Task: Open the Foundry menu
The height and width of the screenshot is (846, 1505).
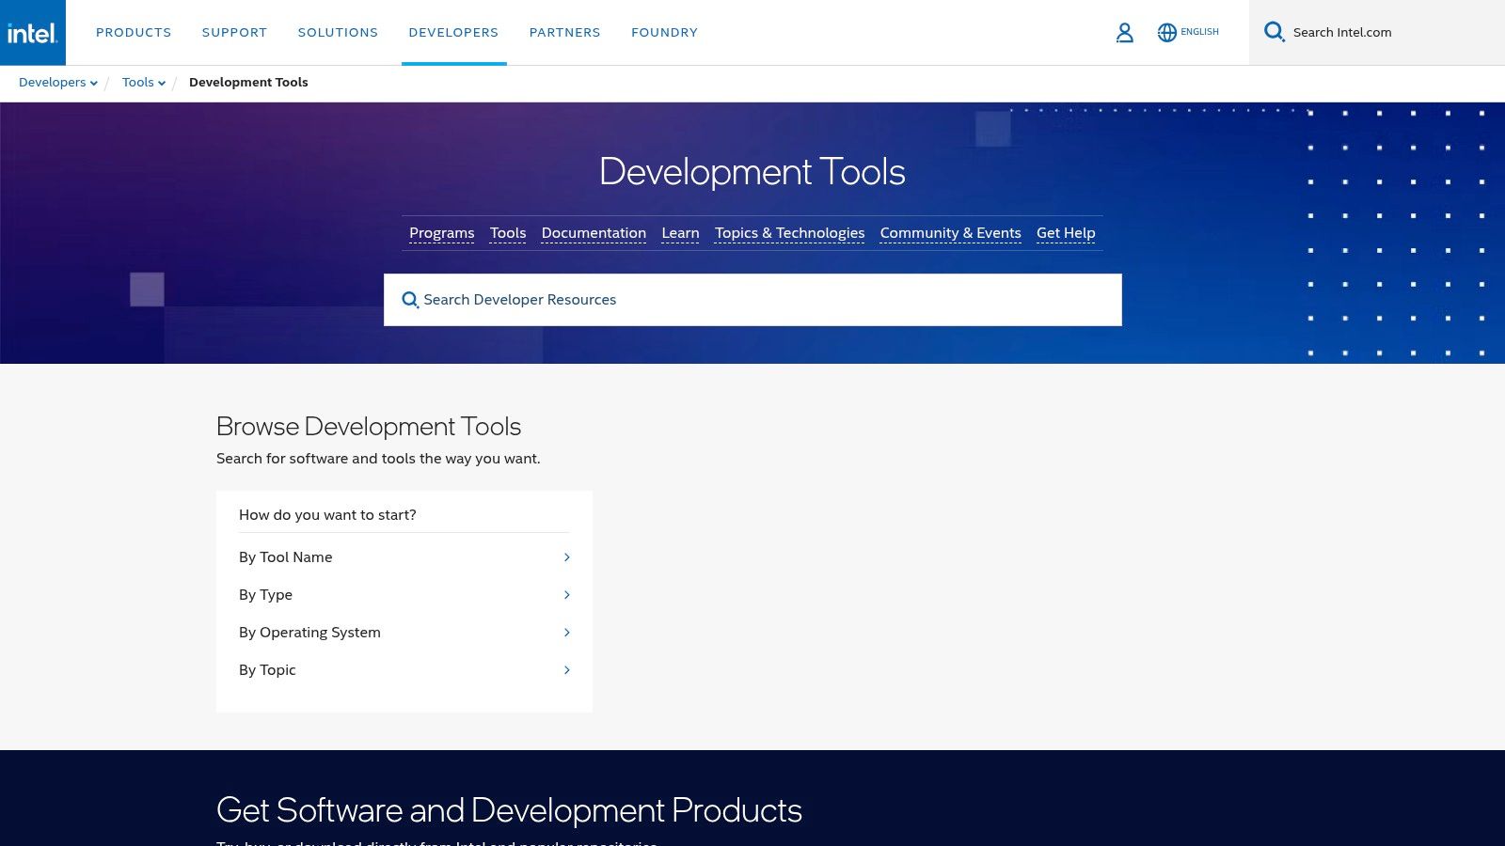Action: (664, 32)
